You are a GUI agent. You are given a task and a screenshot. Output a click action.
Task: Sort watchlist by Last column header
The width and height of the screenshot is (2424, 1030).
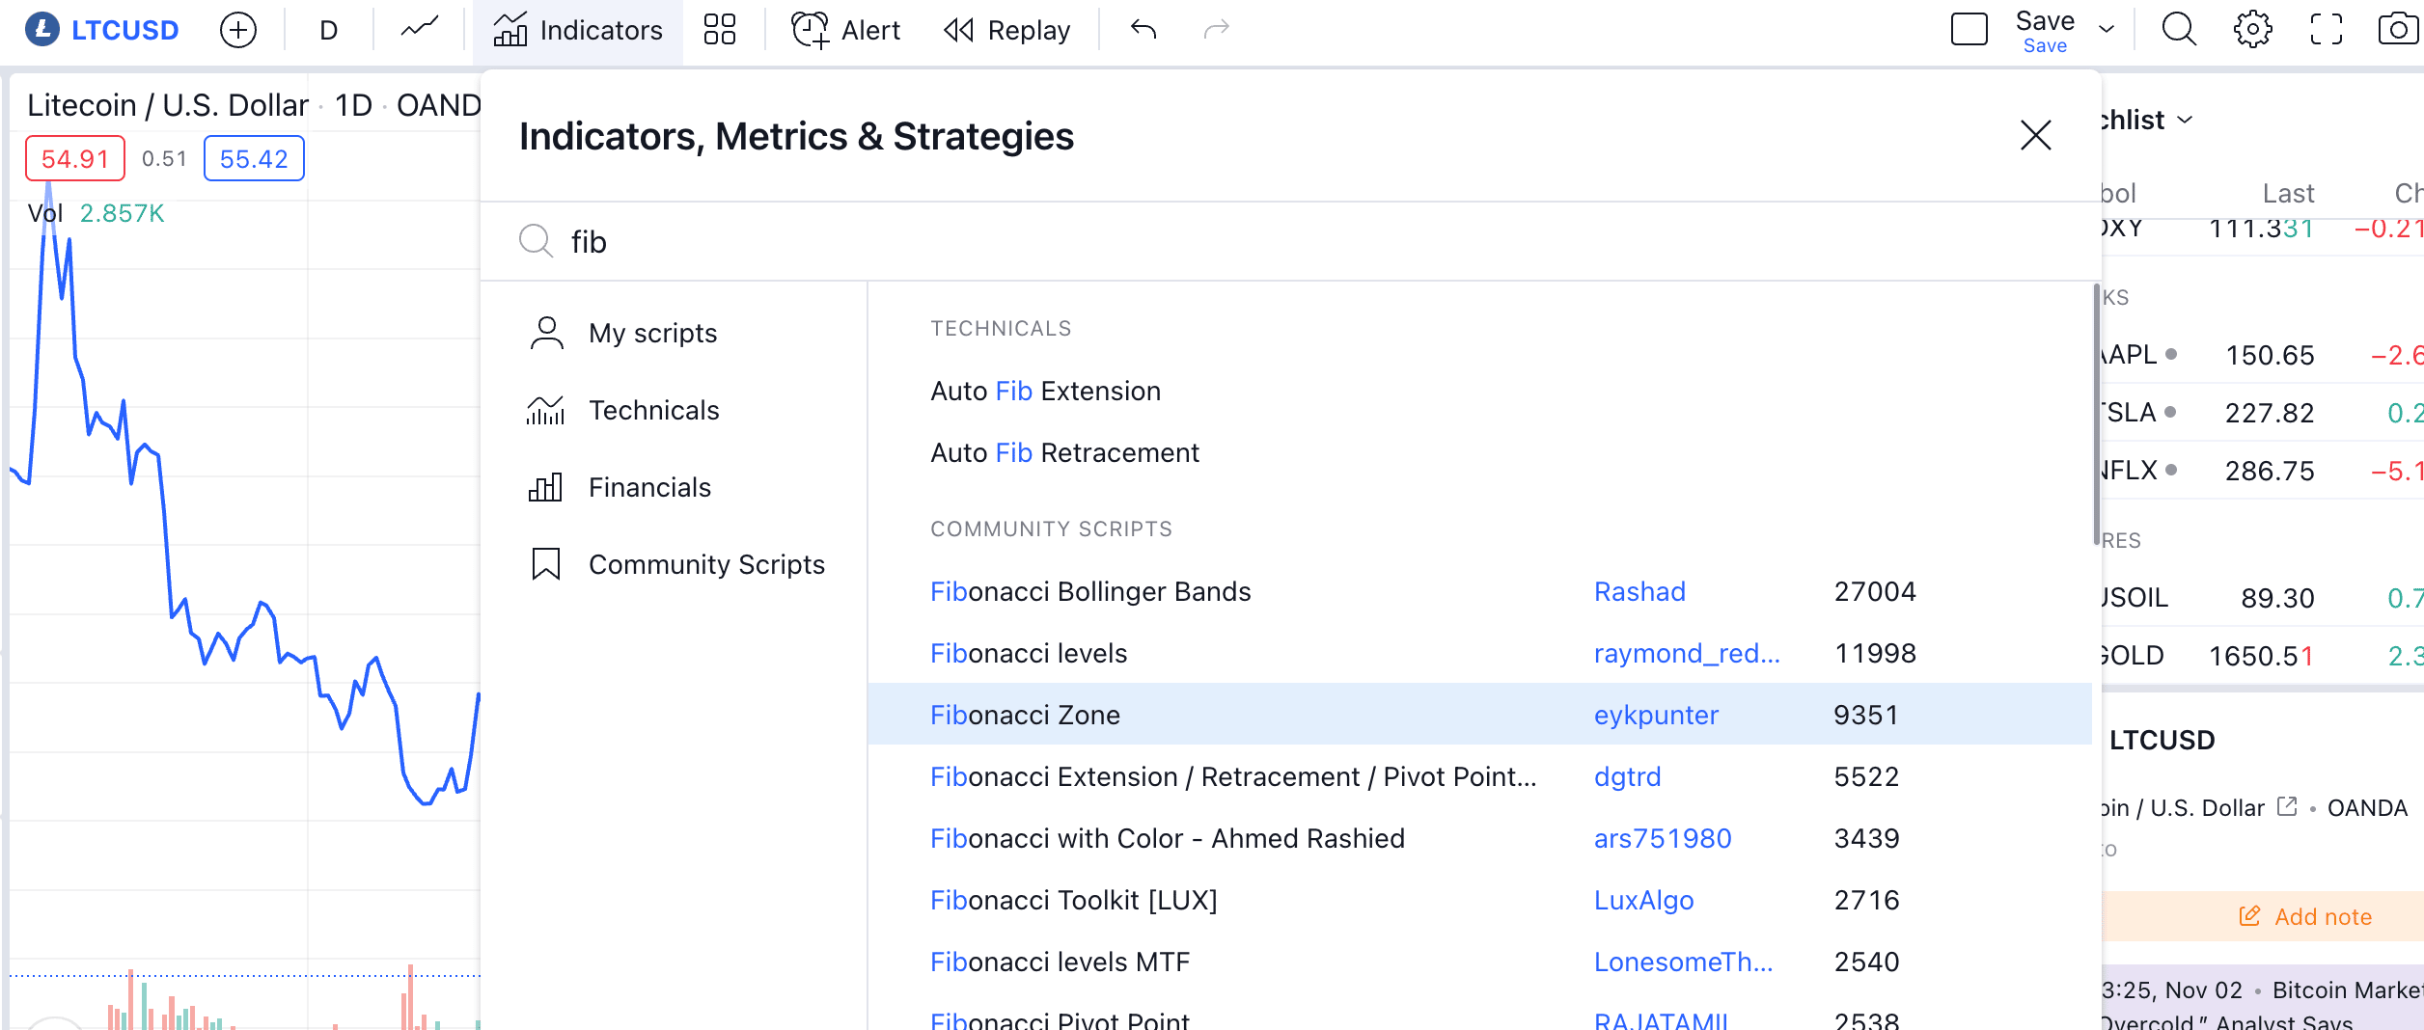tap(2288, 193)
